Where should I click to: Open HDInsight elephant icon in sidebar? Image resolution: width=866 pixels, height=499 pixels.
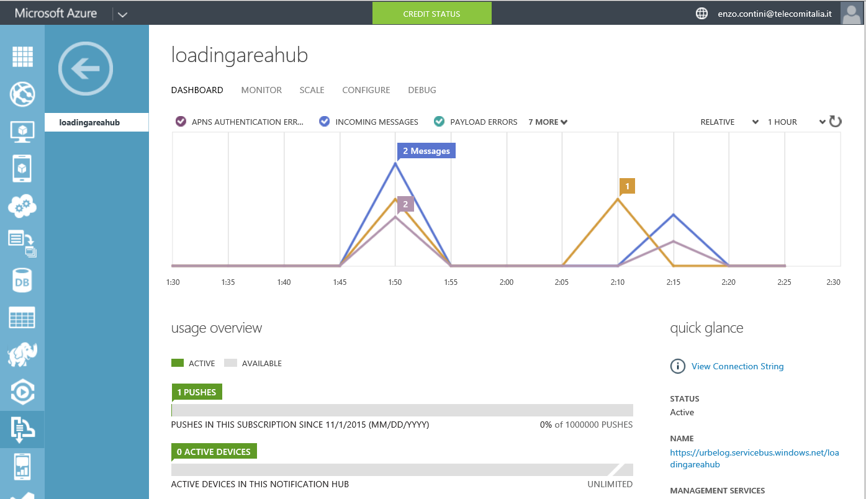22,354
